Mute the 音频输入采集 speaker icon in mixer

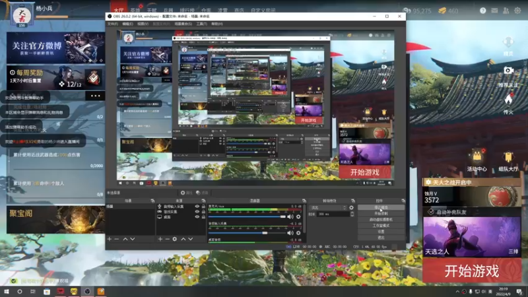point(290,233)
